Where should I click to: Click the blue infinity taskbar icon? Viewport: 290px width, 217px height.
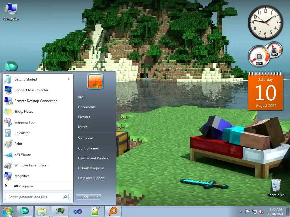[78, 211]
